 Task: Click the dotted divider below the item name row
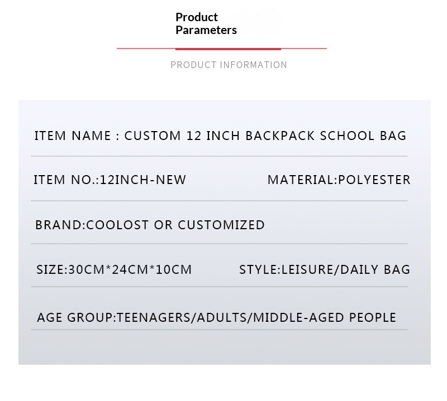[219, 156]
